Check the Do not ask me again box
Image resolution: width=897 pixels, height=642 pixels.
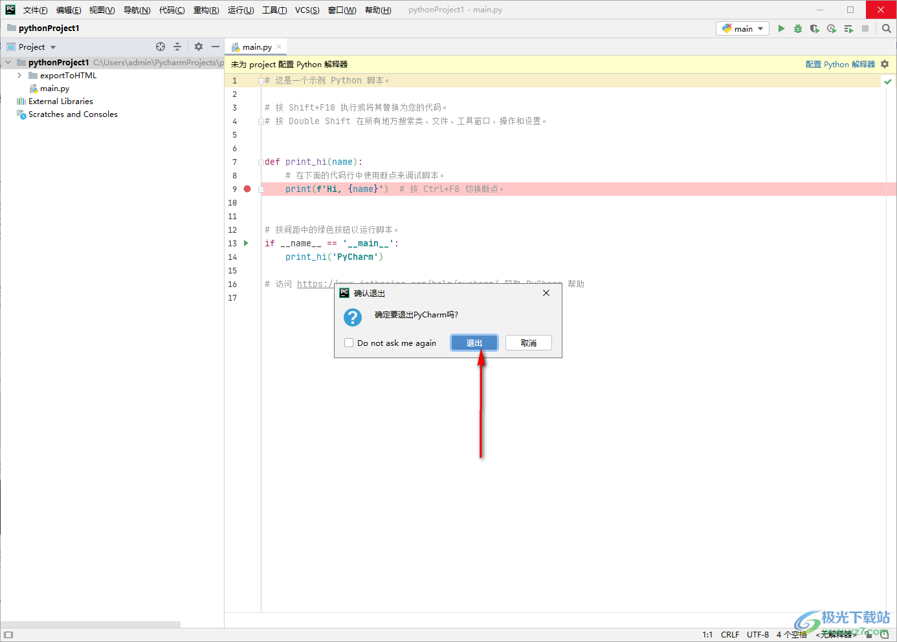click(x=349, y=343)
